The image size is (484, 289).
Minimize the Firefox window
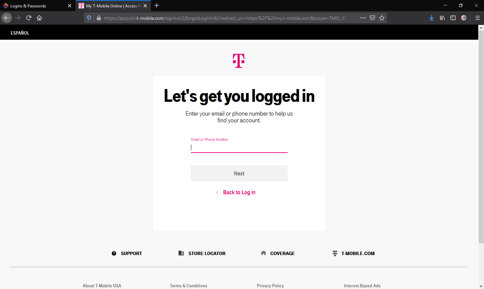(445, 5)
